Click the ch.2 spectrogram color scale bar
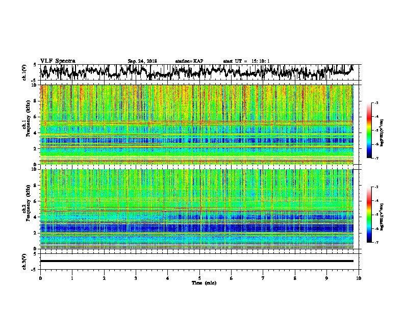404x312 pixels. point(369,215)
